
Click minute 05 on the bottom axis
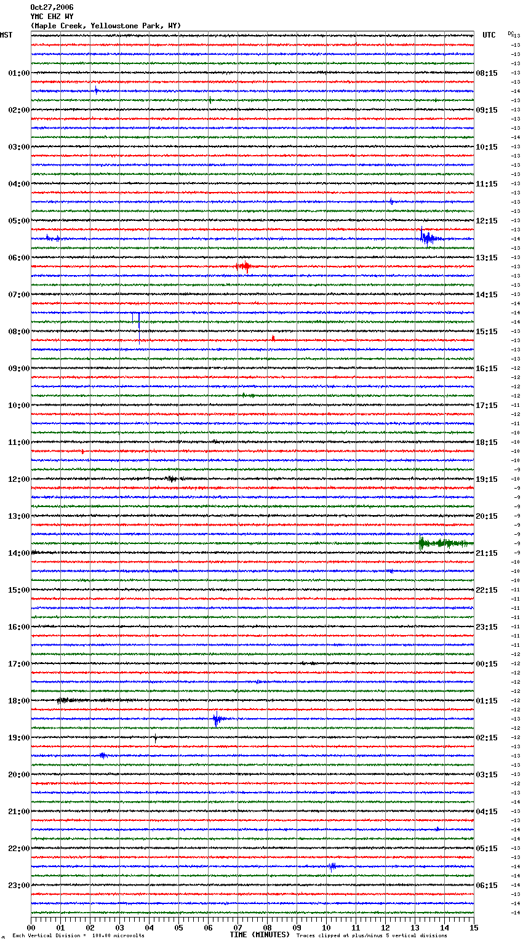[x=178, y=927]
